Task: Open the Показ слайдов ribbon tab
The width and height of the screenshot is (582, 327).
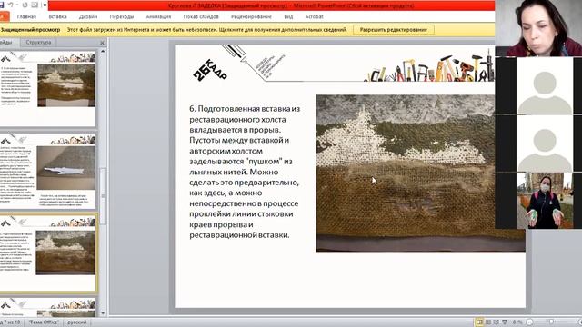Action: (x=201, y=16)
